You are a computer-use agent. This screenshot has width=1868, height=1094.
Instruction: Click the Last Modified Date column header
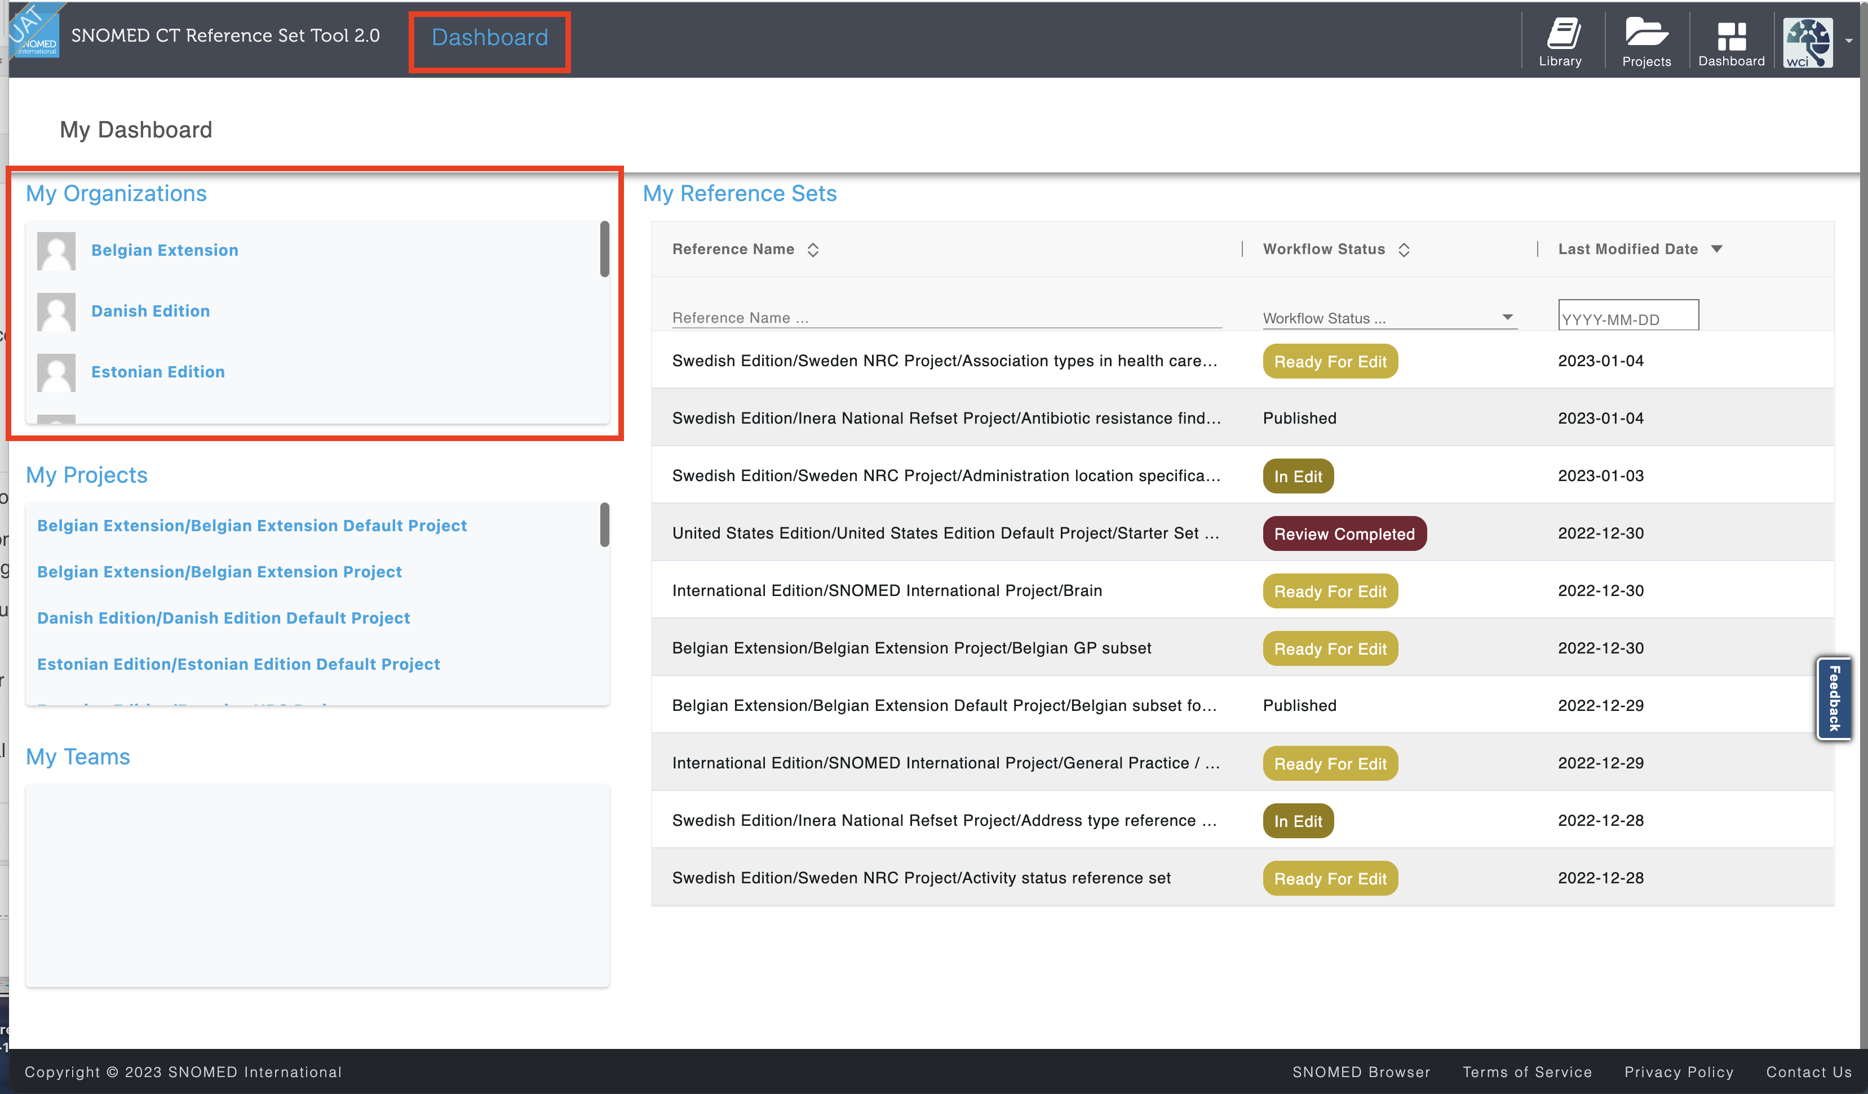tap(1628, 249)
